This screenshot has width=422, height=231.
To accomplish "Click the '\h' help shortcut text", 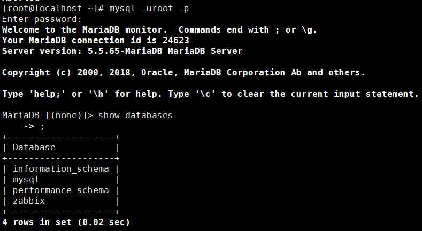I will click(x=98, y=94).
